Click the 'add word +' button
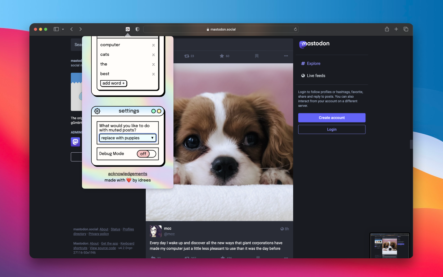Viewport: 443px width, 277px height. coord(114,83)
